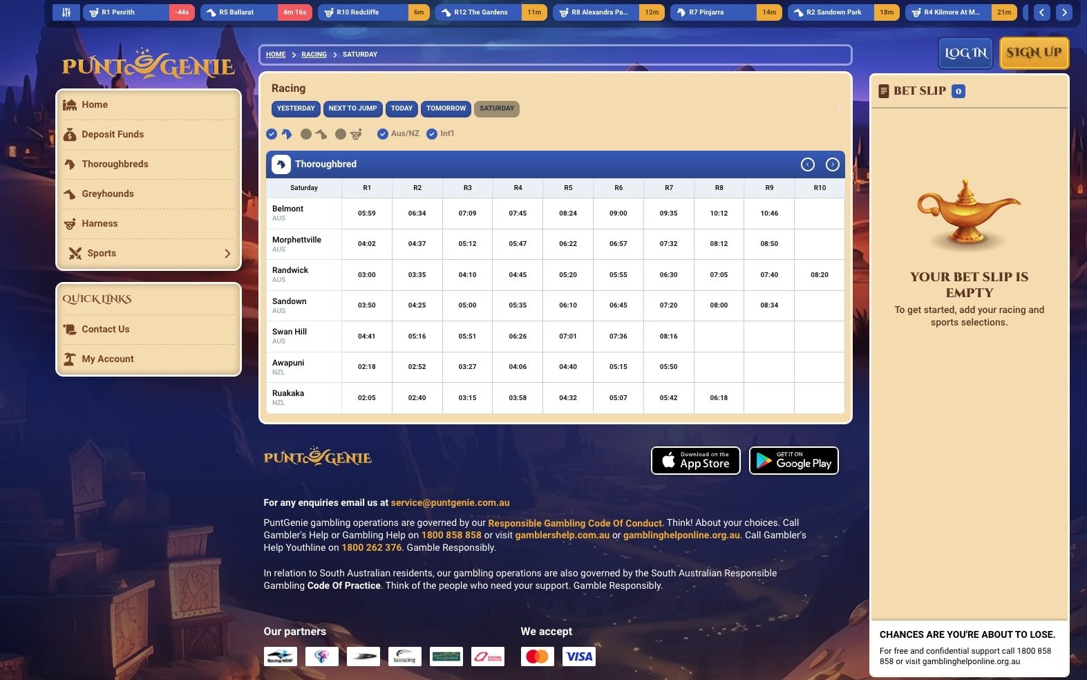Open Swan Hill R7 at 08:16
This screenshot has height=680, width=1087.
[x=668, y=337]
